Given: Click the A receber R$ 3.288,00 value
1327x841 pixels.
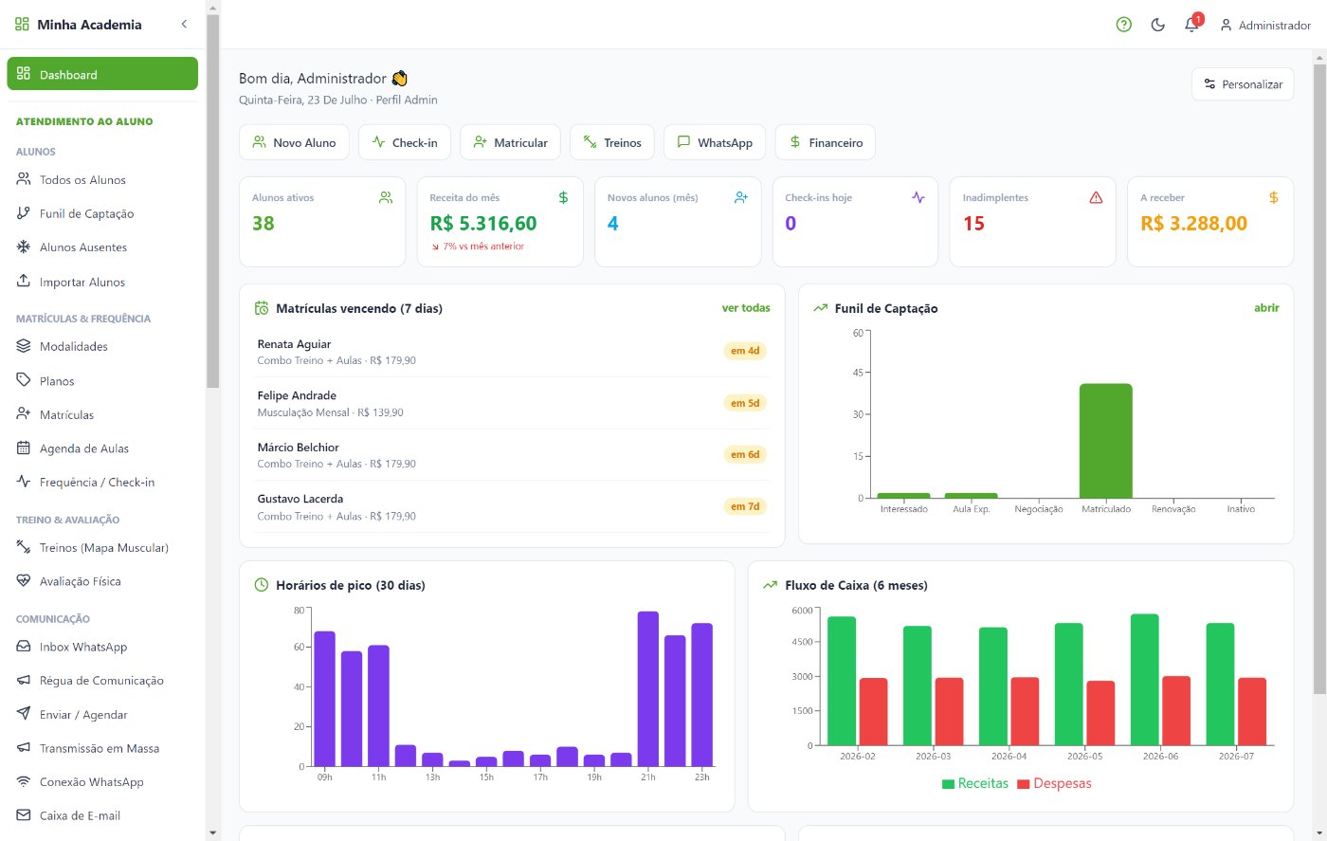Looking at the screenshot, I should 1193,224.
